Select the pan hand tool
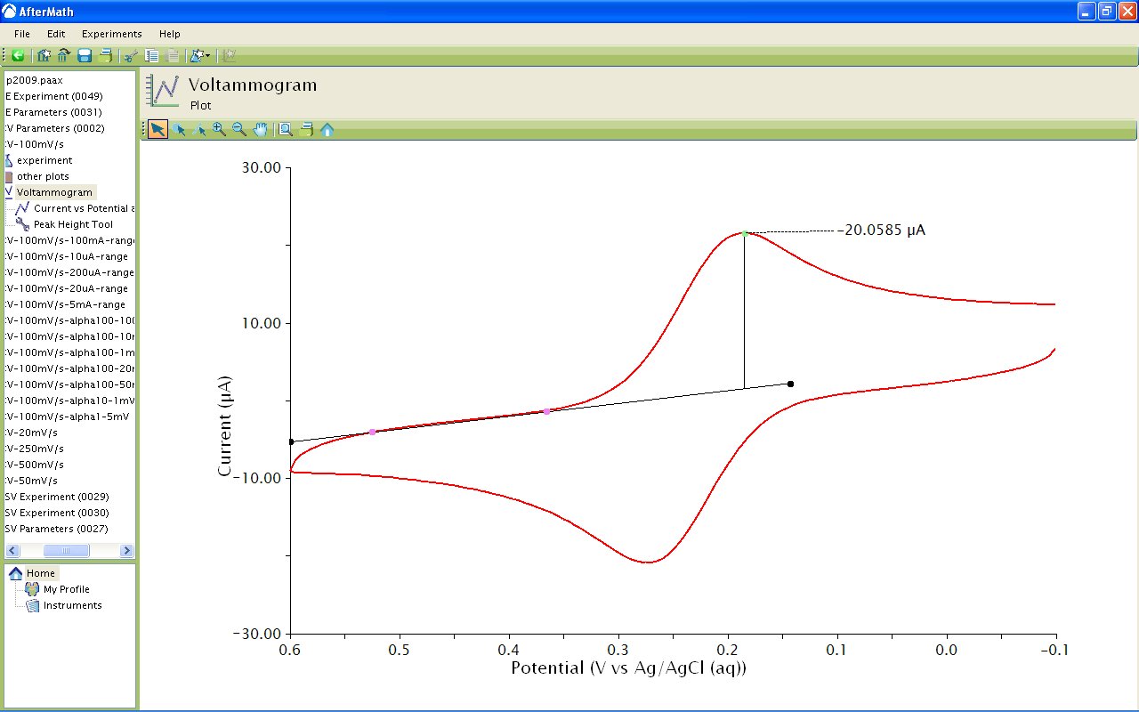The width and height of the screenshot is (1139, 712). click(260, 129)
